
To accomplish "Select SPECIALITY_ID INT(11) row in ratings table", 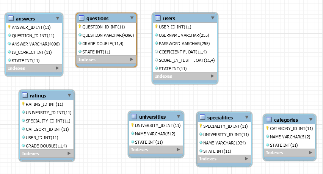I will tap(47, 121).
